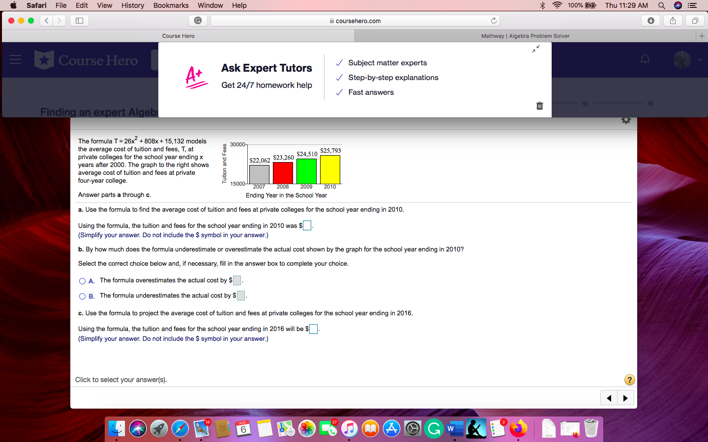Go to next question arrow
Screen dimensions: 708x442
(x=625, y=398)
